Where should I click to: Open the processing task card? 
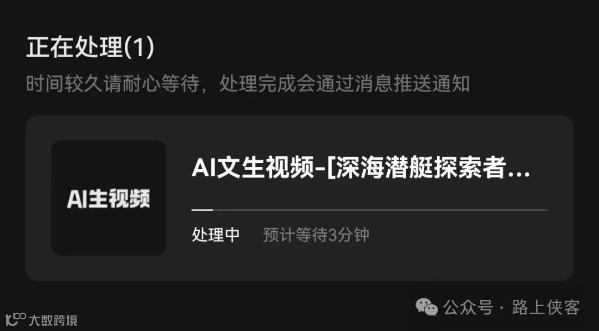tap(299, 198)
